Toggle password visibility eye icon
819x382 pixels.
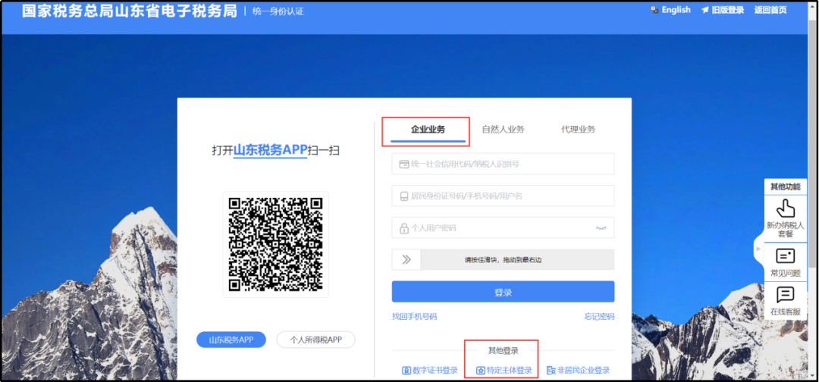point(601,228)
